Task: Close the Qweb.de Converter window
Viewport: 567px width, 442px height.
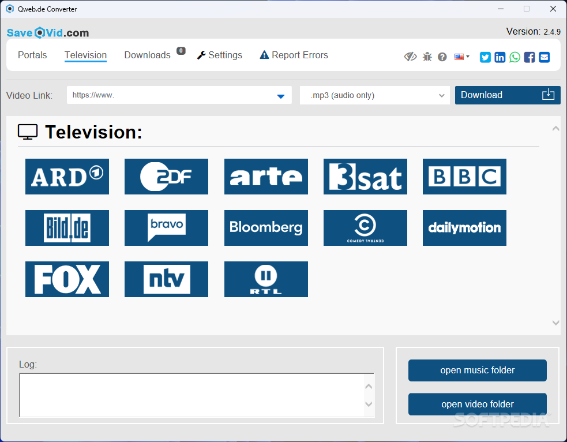Action: (553, 9)
